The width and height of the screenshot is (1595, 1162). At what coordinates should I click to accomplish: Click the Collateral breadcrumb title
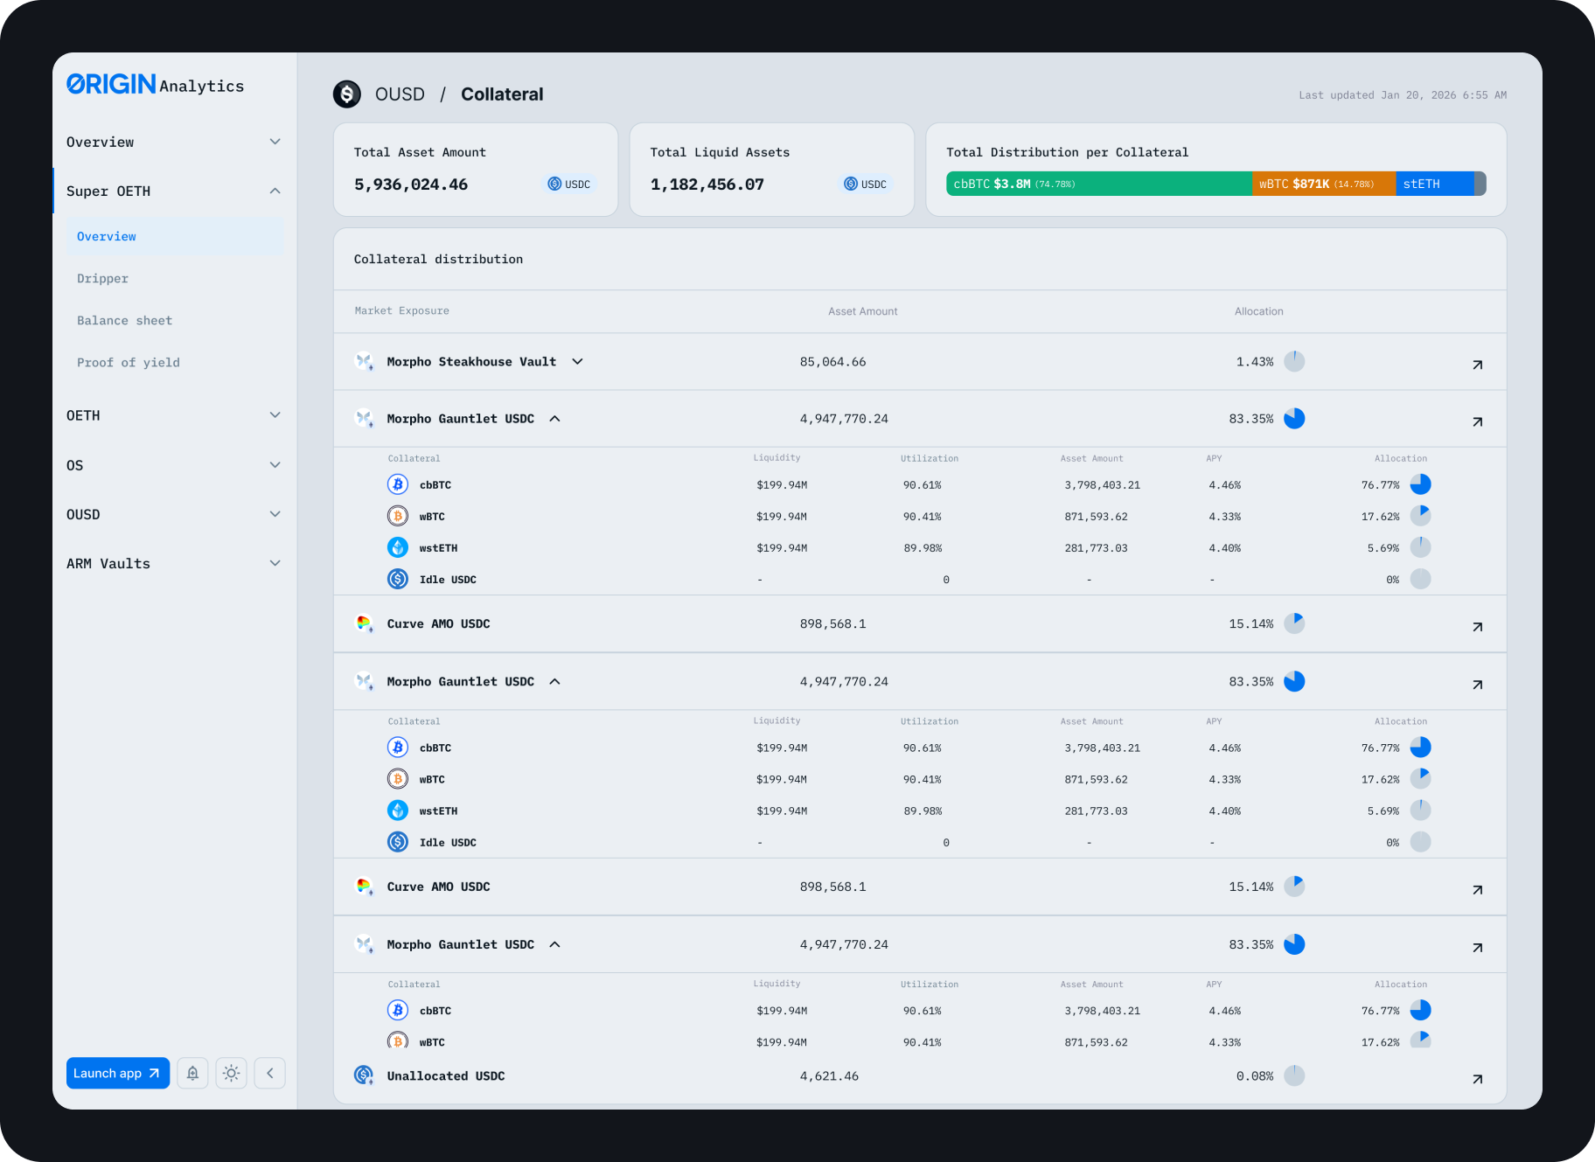[x=502, y=94]
